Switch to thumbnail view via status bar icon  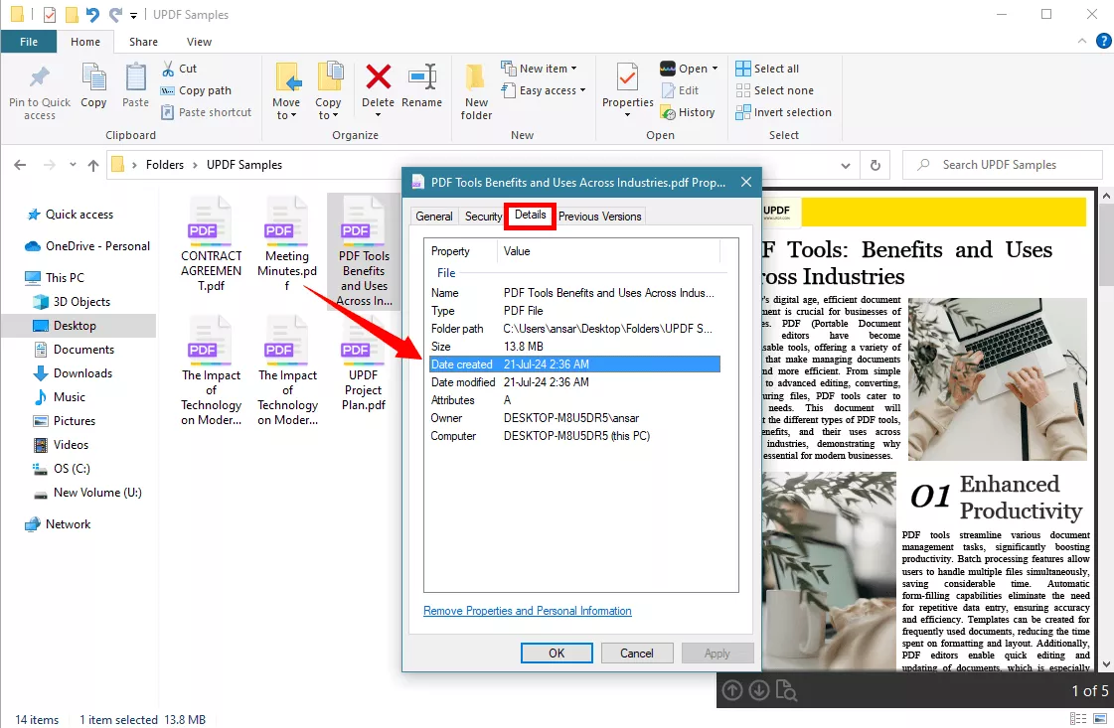[1100, 718]
